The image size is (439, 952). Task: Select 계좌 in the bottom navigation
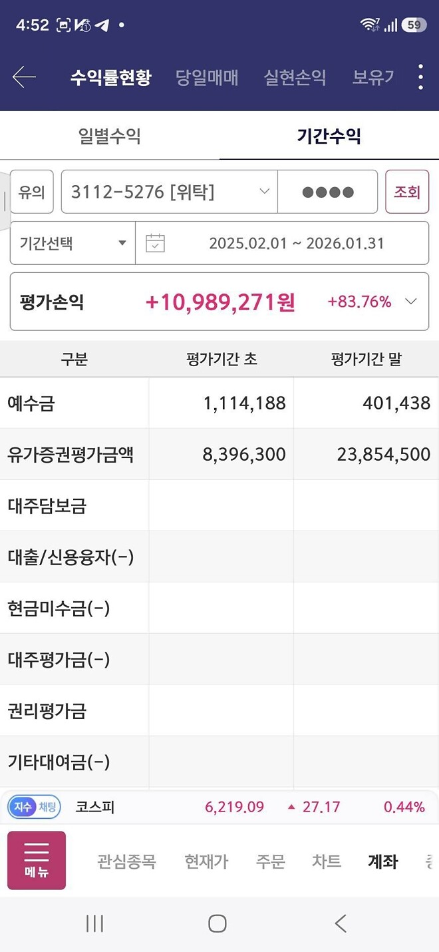click(x=382, y=860)
